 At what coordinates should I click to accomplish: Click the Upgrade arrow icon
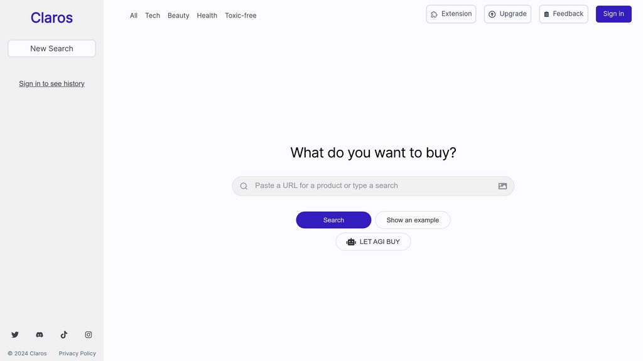click(x=492, y=14)
